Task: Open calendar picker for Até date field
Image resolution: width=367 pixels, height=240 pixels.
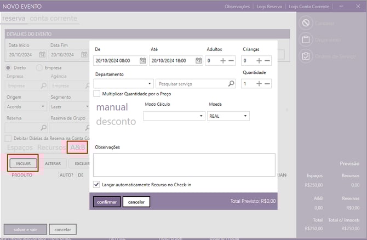Action: click(x=198, y=61)
